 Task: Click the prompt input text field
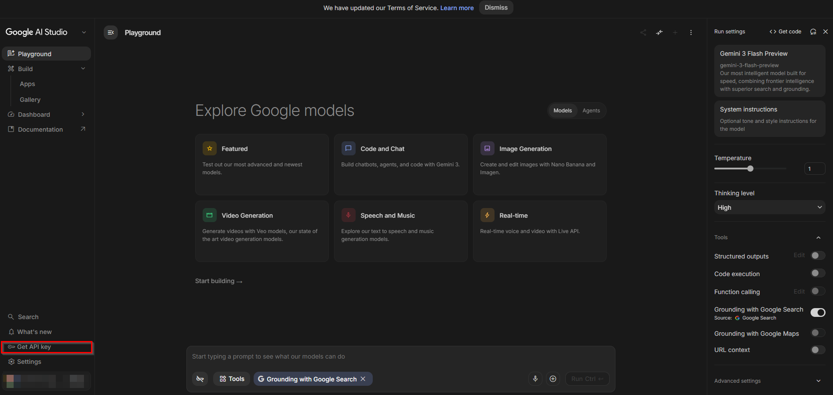pos(400,356)
